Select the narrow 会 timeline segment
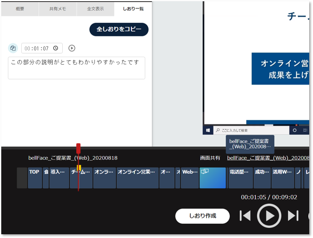This screenshot has height=238, width=313. [46, 178]
